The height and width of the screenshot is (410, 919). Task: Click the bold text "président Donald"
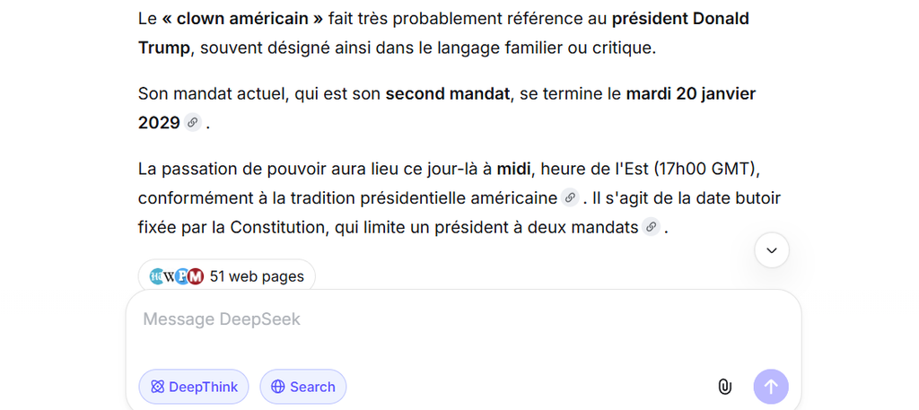point(680,19)
